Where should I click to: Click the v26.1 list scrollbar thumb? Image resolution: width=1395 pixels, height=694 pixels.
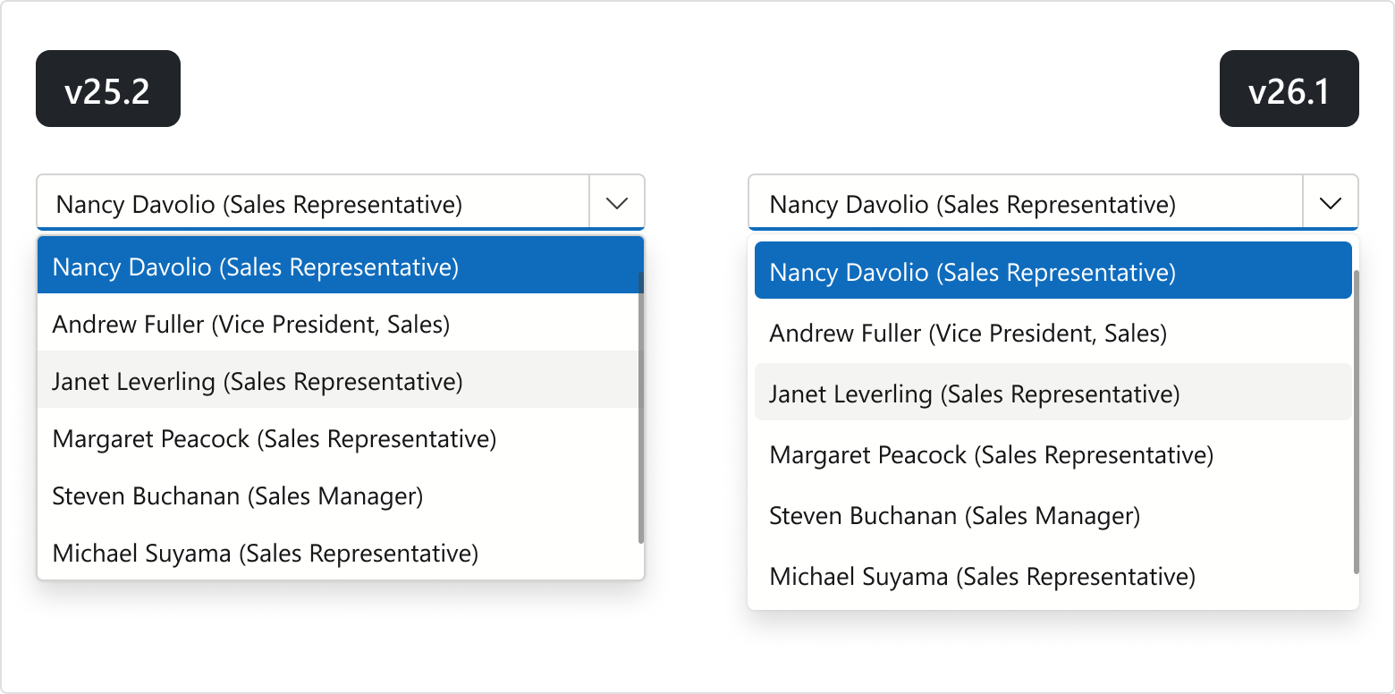tap(1356, 421)
